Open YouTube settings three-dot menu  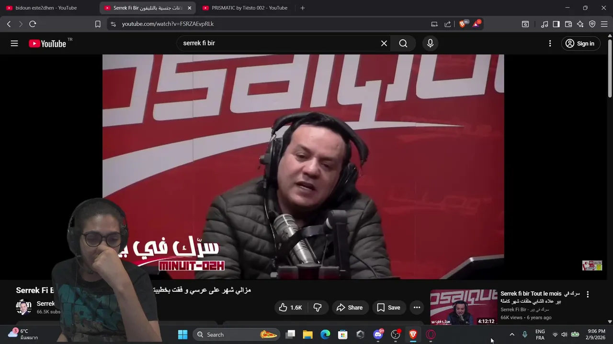[x=550, y=43]
